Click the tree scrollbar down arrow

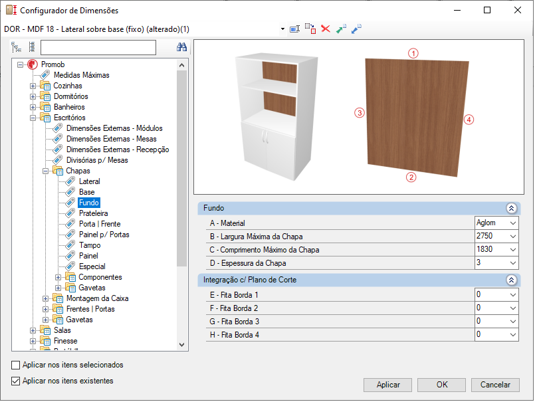pos(182,345)
